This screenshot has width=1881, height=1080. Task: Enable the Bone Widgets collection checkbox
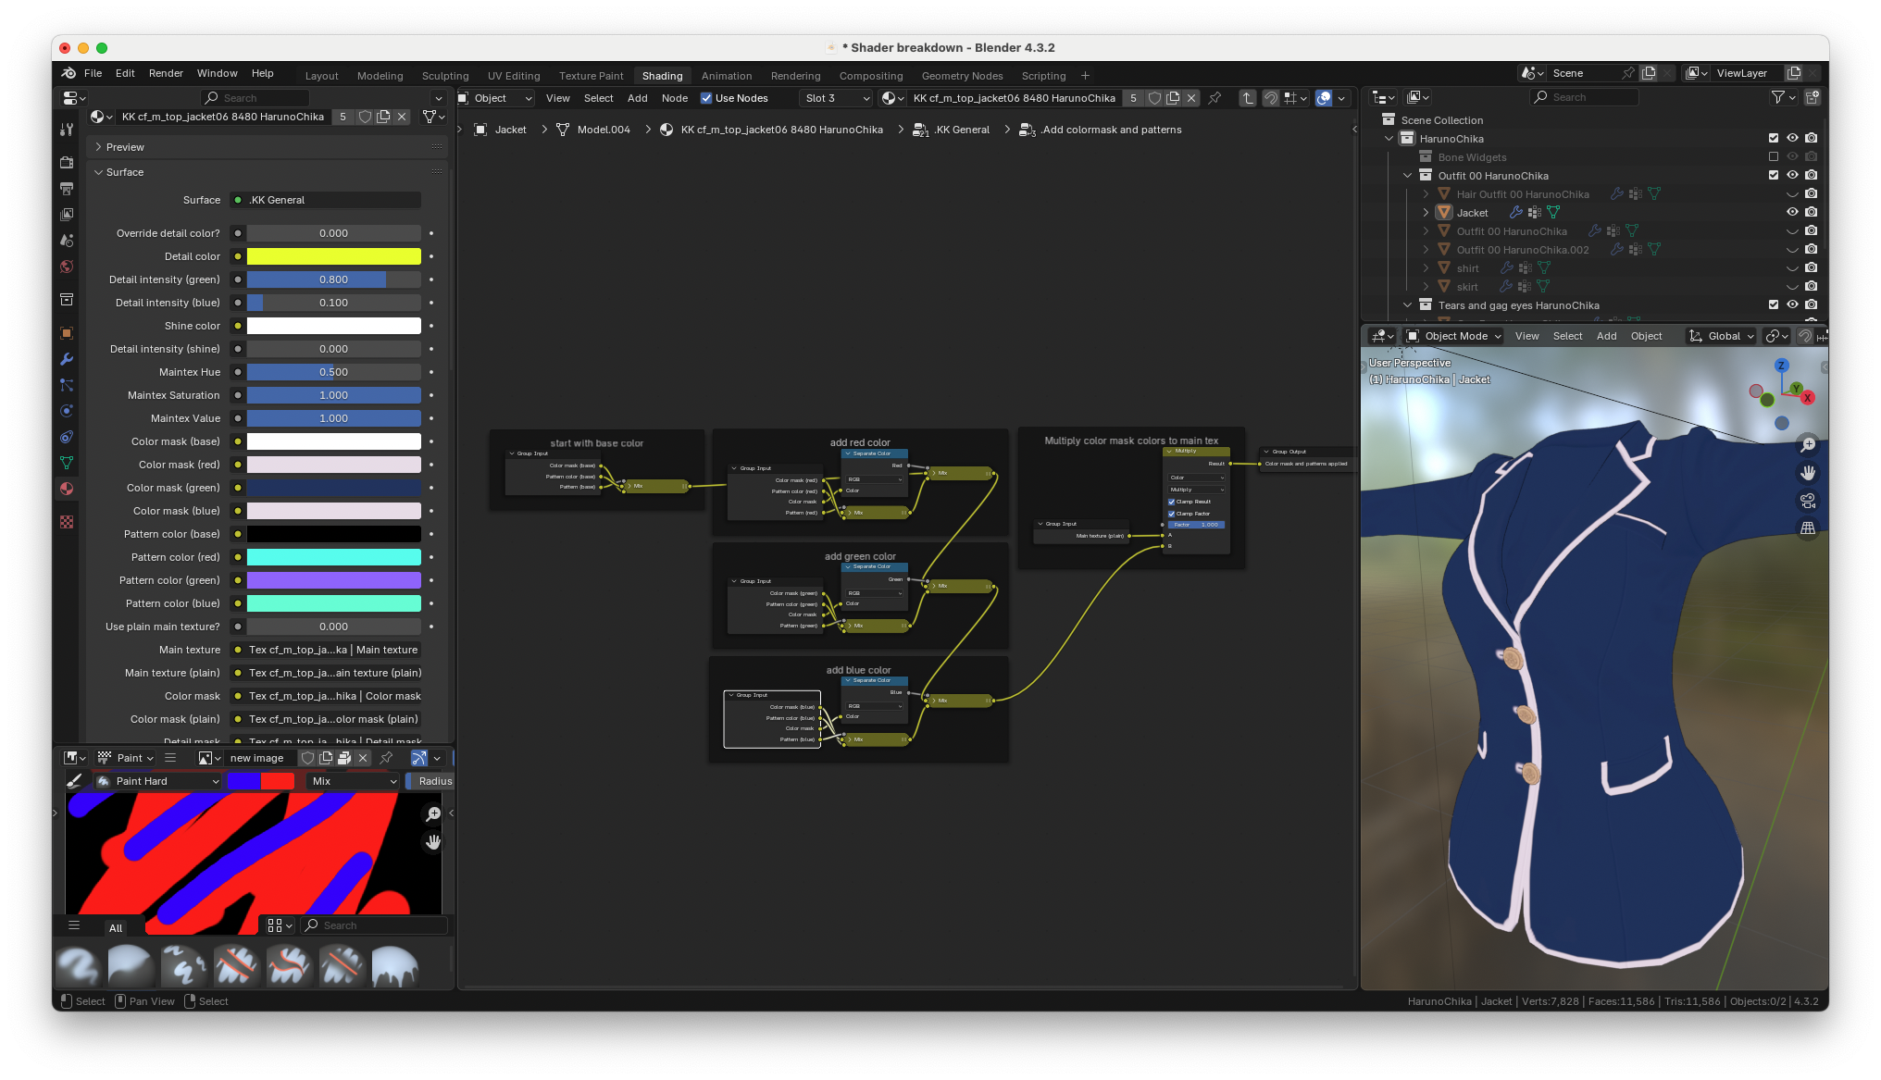pos(1774,156)
